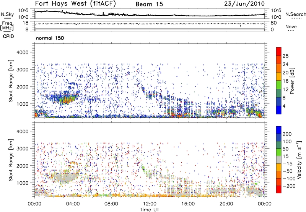Pick the light green 12–16 dB Power segment
This screenshot has width=306, height=212.
point(279,85)
